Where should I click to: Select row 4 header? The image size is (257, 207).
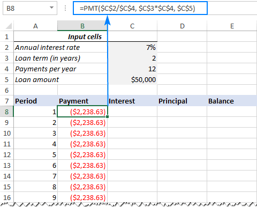(x=7, y=69)
